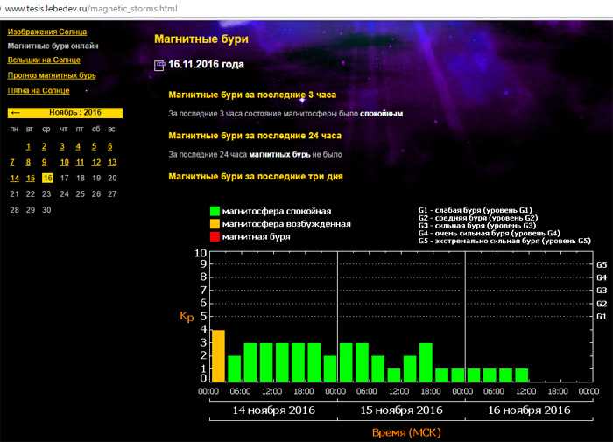Click heading Магнитные бури за последние 24 часа
Screen dimensions: 613x442
[255, 136]
